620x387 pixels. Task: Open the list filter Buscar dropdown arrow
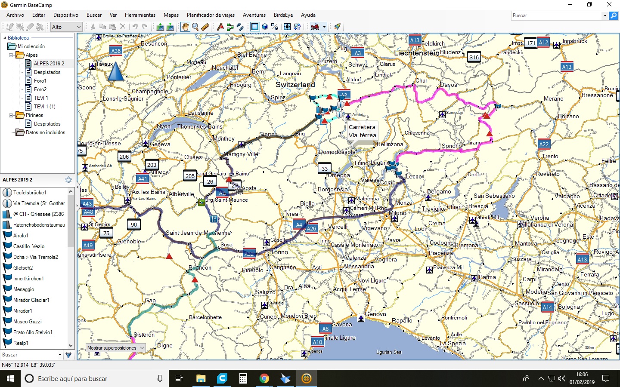click(x=60, y=355)
